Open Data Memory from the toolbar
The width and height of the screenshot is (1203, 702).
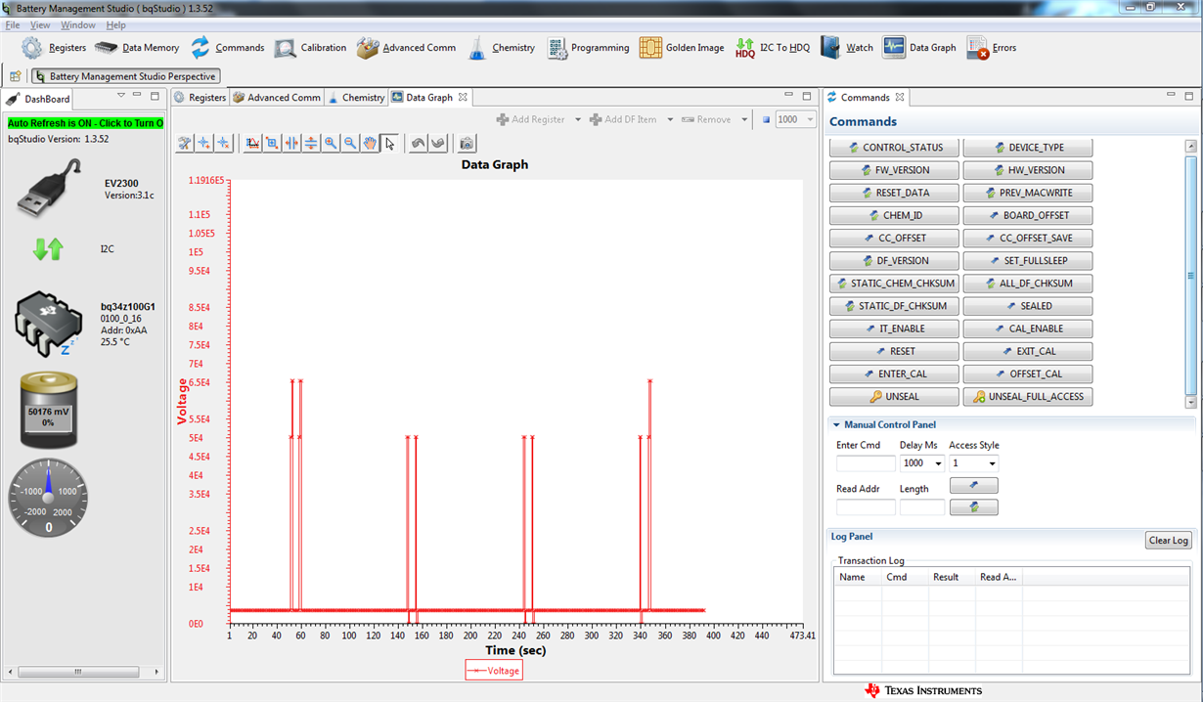[137, 47]
